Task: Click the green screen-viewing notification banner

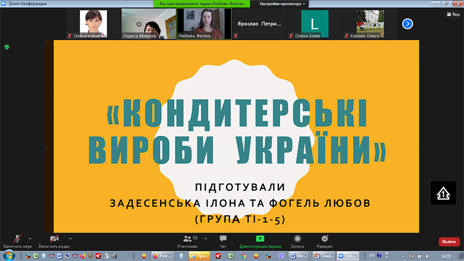Action: [202, 3]
